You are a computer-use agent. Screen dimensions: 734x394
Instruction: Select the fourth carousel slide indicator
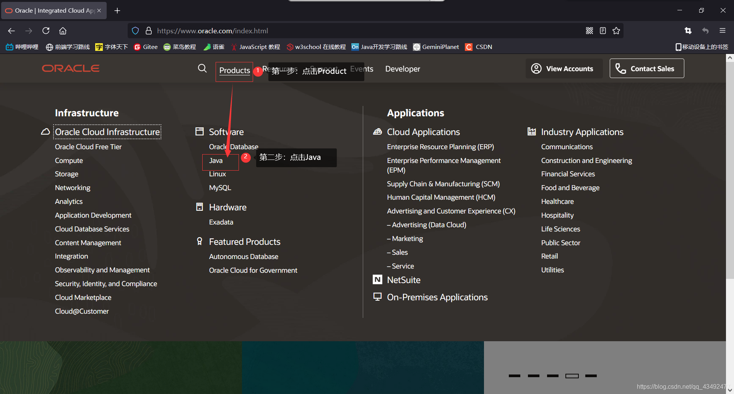[572, 376]
